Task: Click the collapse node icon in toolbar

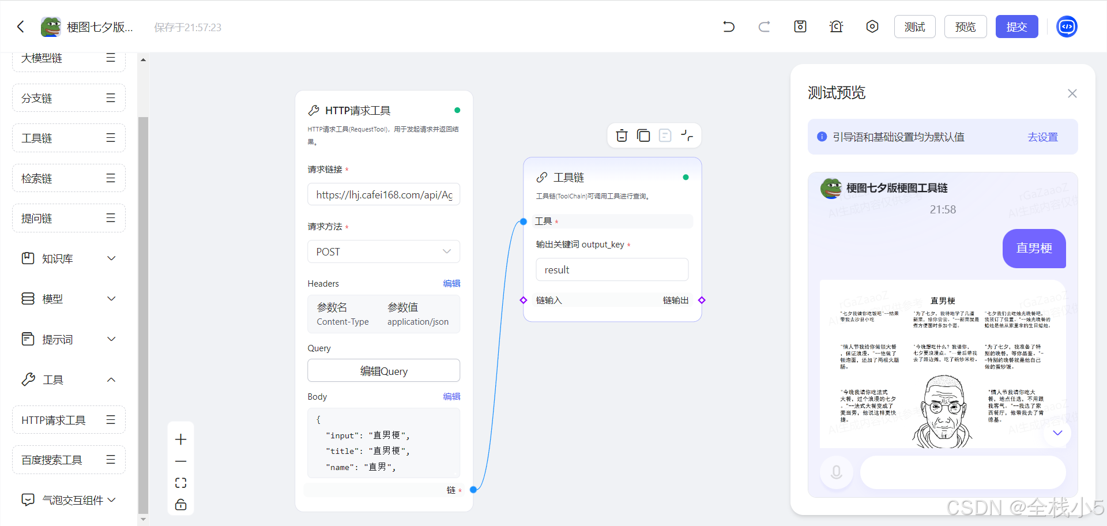Action: 687,136
